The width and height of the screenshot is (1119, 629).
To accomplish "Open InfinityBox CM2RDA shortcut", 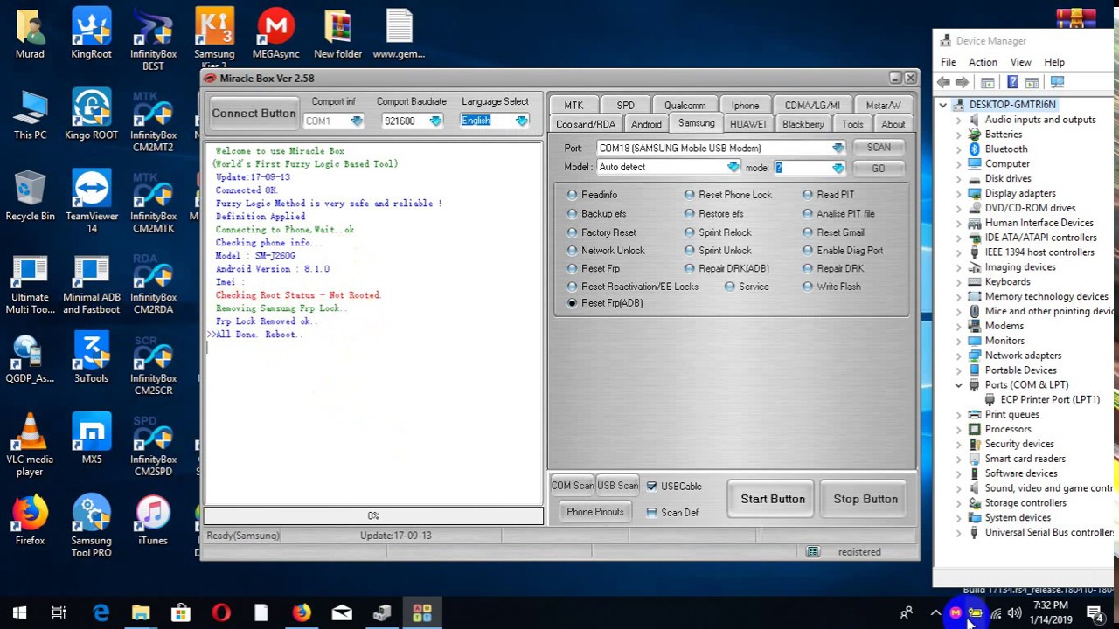I will click(153, 283).
